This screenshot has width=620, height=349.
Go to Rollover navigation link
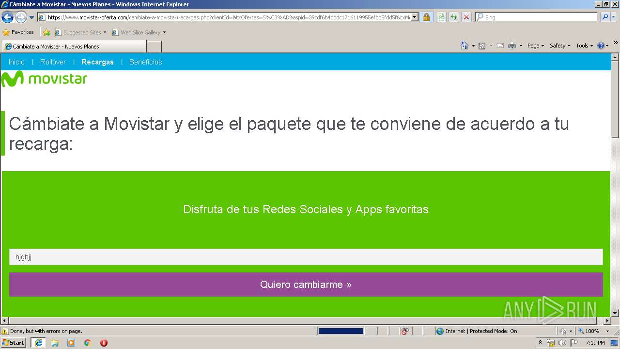(53, 62)
